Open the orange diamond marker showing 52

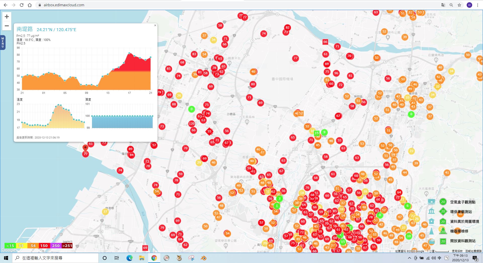[x=273, y=223]
